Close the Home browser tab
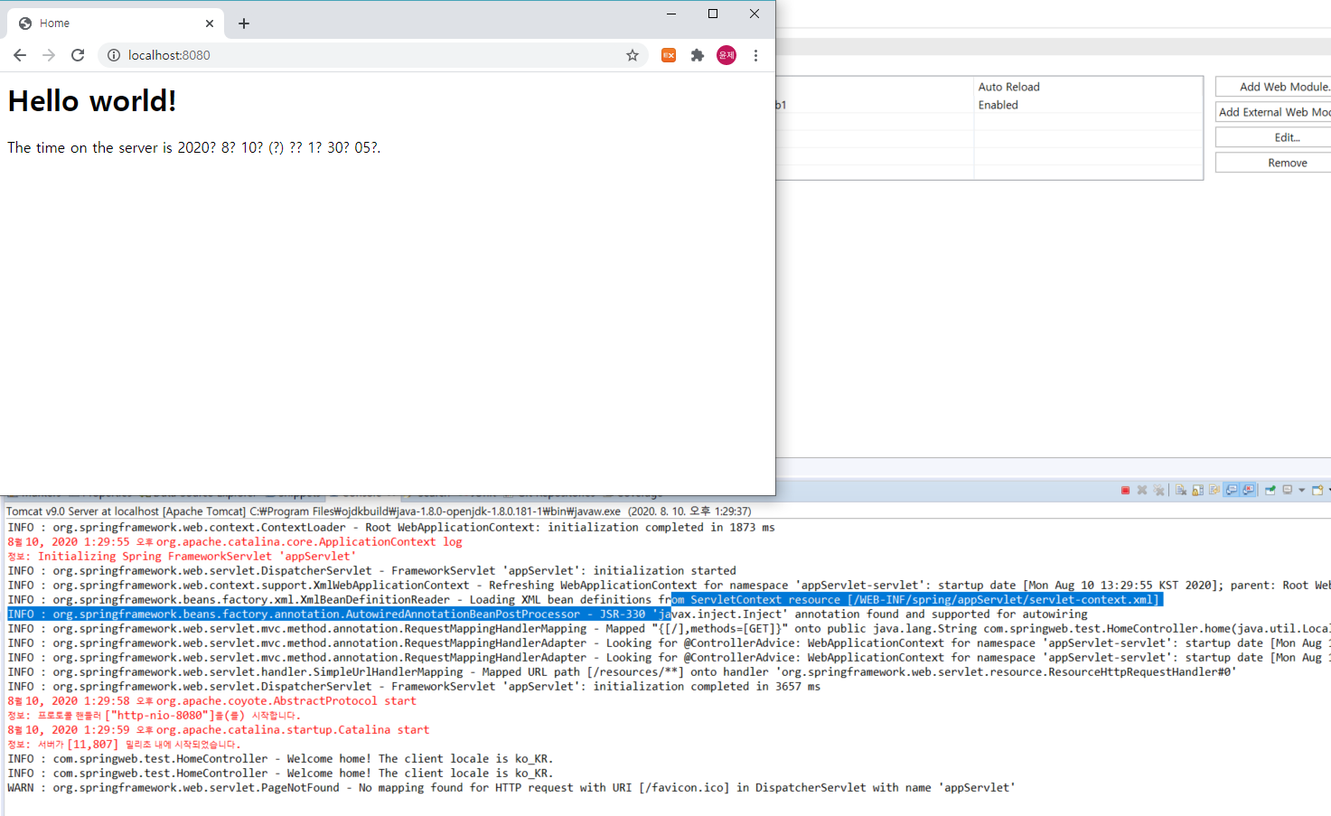 tap(210, 23)
